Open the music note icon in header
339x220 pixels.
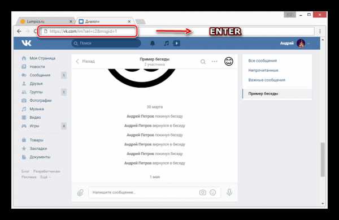coord(166,43)
